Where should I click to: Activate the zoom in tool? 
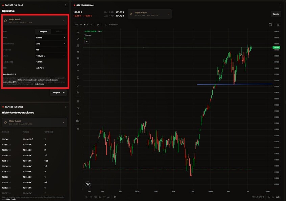(x=78, y=93)
